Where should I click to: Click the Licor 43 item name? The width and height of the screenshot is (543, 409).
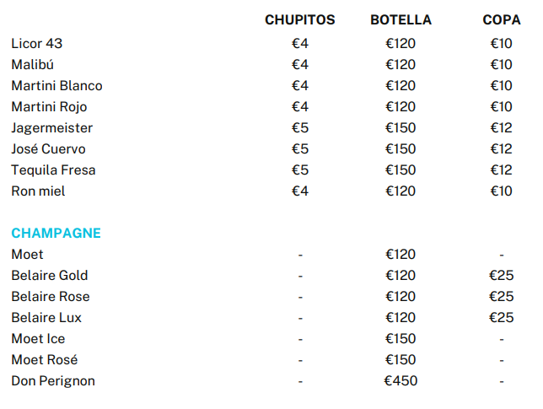click(x=37, y=44)
